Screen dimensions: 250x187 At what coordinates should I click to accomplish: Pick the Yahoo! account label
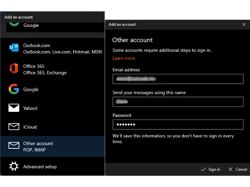[30, 108]
